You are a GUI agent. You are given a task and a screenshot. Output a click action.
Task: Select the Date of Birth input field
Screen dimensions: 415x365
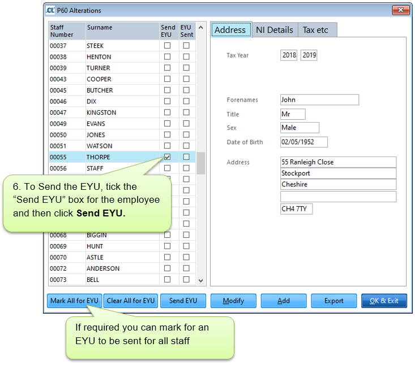click(303, 142)
